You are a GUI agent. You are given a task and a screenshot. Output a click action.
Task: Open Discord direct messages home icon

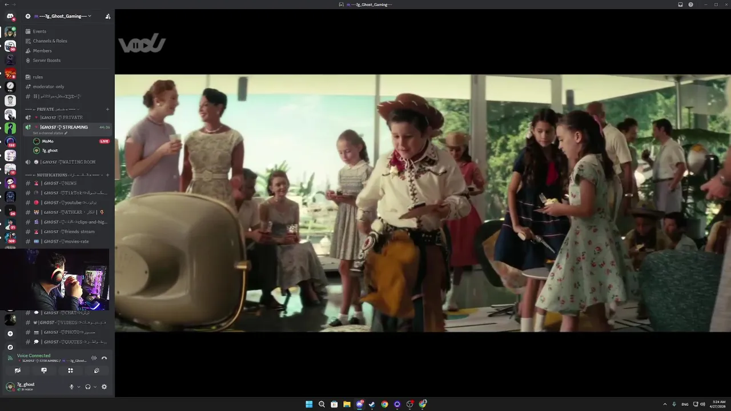pyautogui.click(x=10, y=17)
